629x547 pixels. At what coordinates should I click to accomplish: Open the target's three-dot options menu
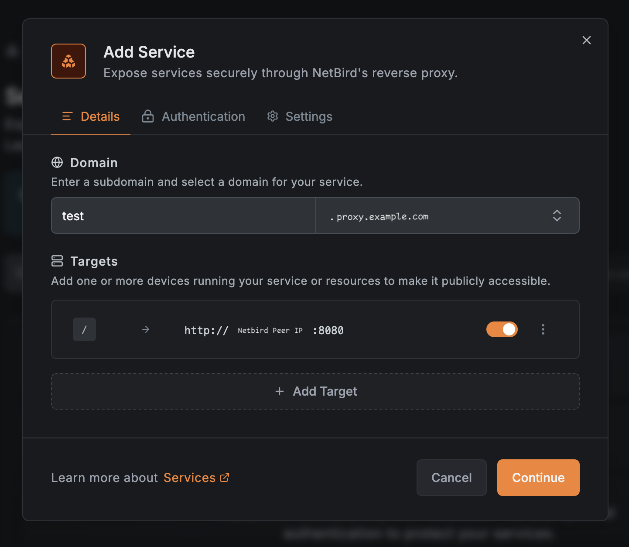(543, 329)
